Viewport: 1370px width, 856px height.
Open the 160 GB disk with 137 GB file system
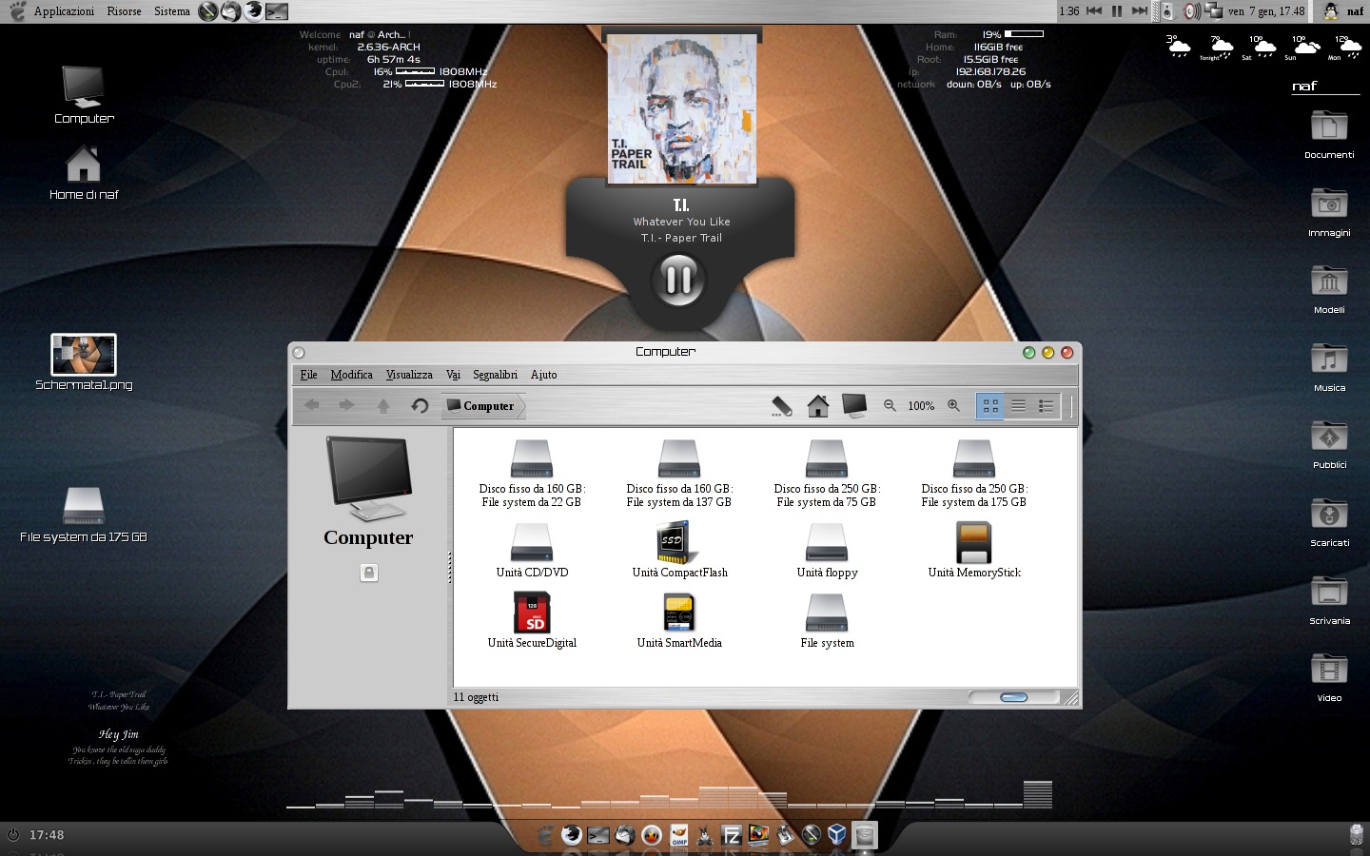click(678, 474)
